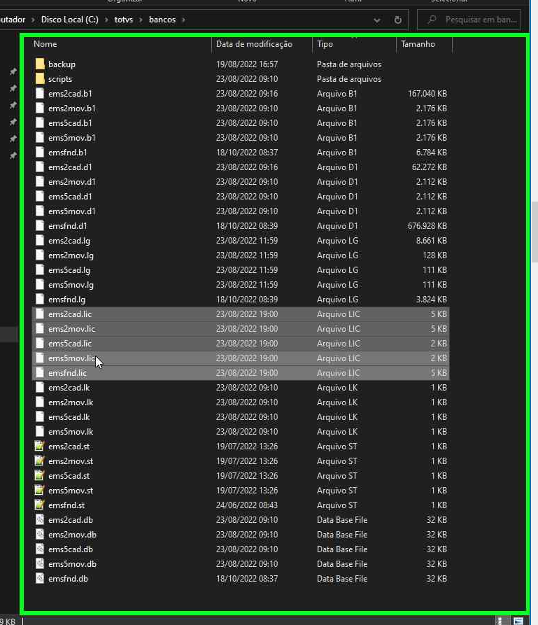Refresh the bancos folder view

click(397, 20)
